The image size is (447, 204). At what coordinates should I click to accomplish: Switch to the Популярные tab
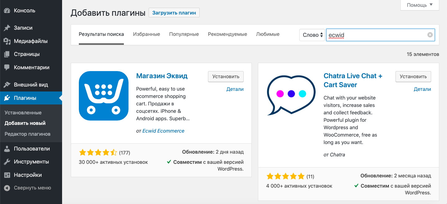184,34
